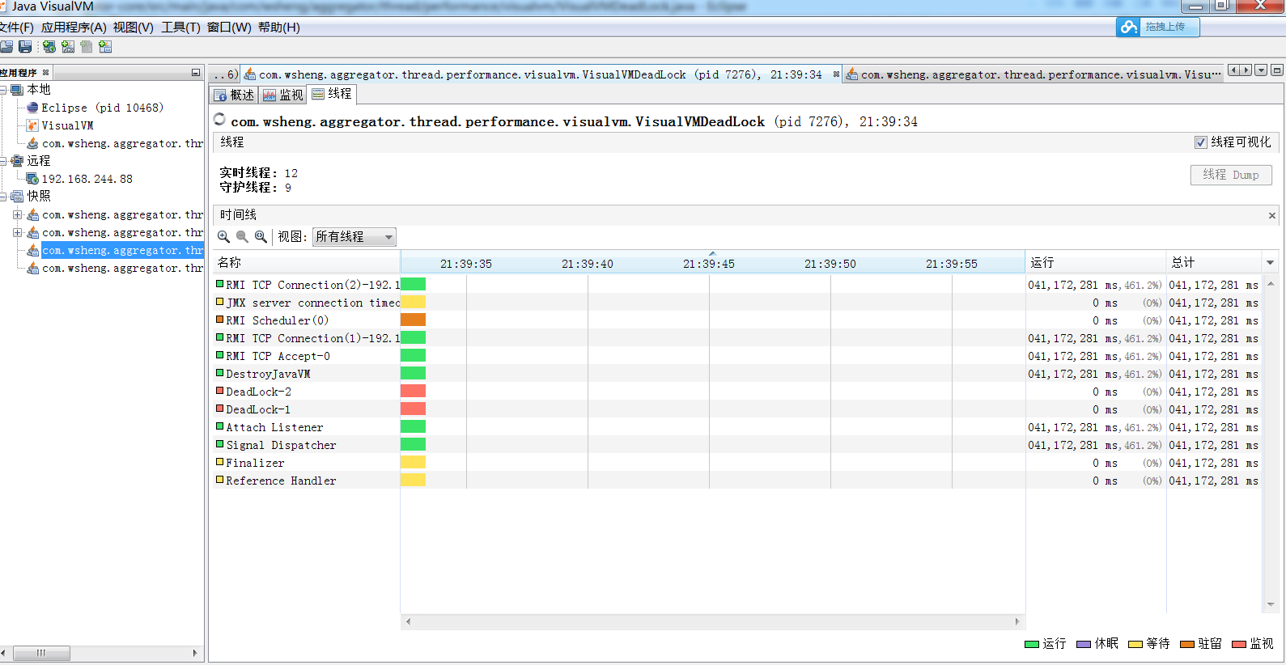This screenshot has height=665, width=1286.
Task: Click the timeline horizontal scrollbar right arrow
Action: [1017, 621]
